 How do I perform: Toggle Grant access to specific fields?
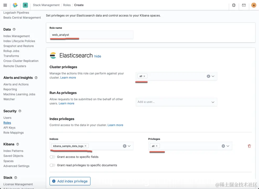[52, 157]
